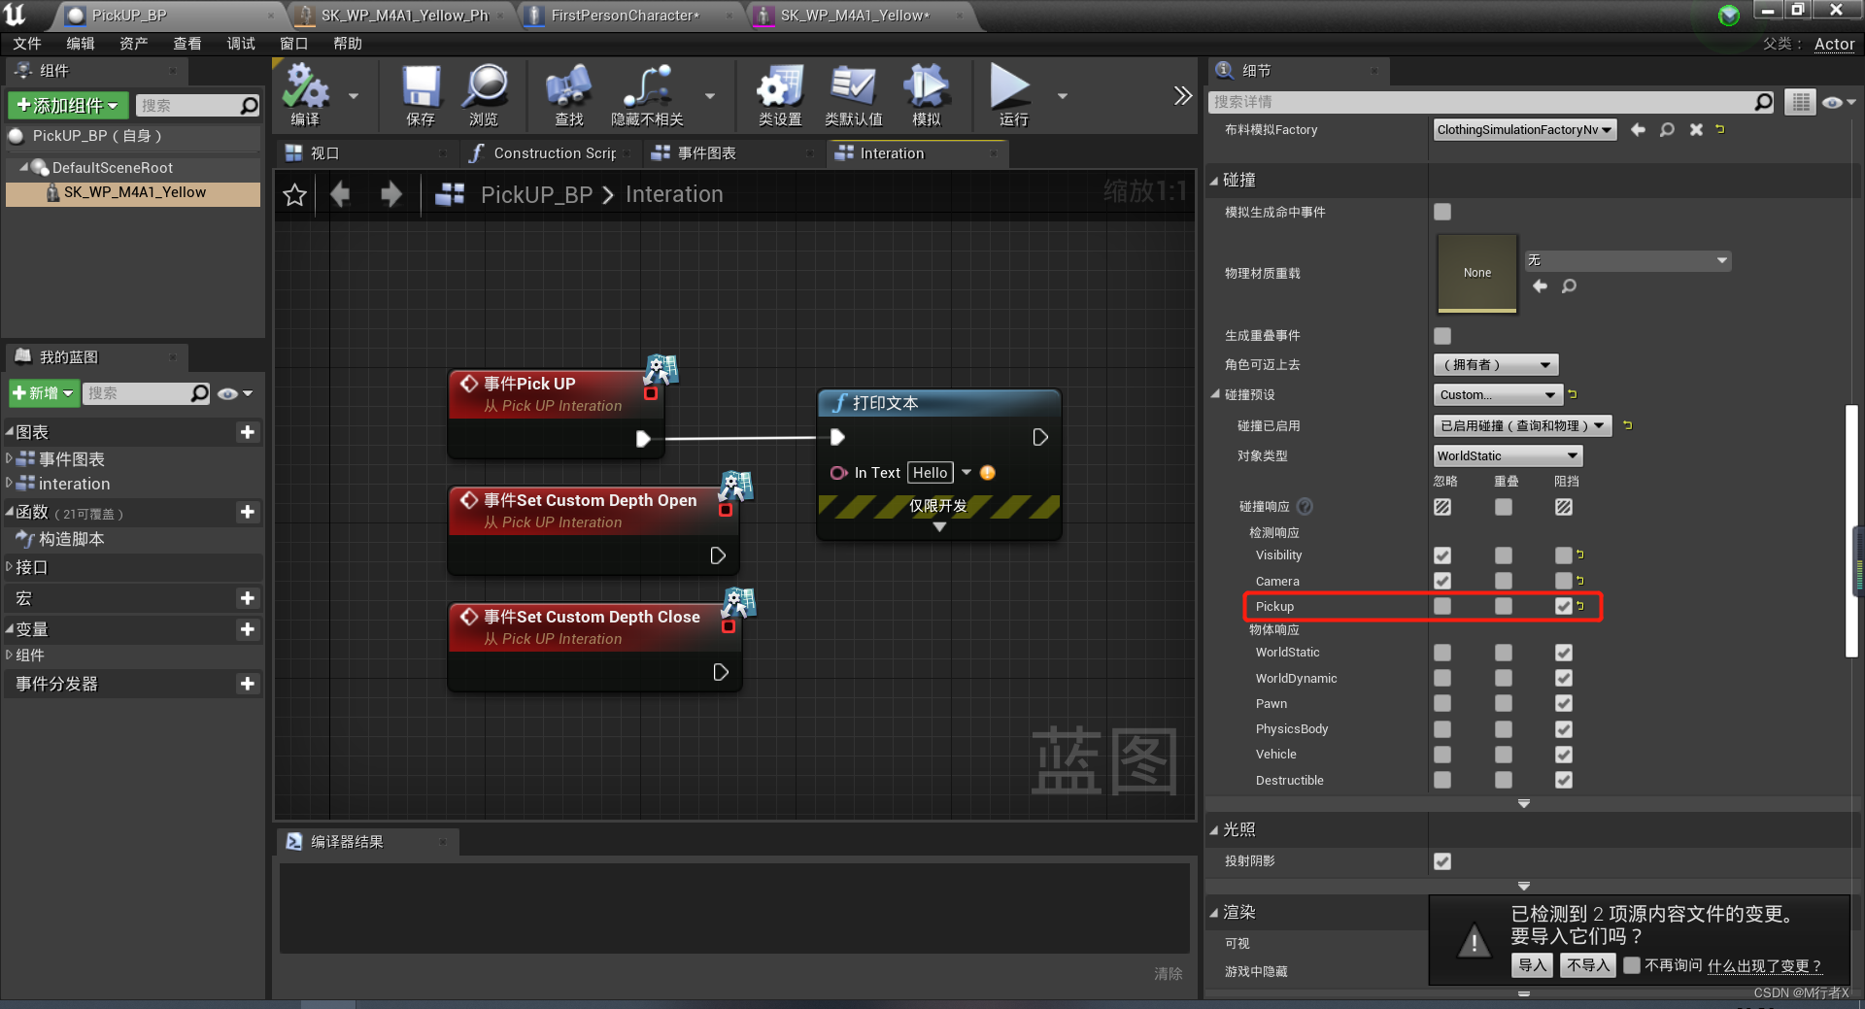Toggle 生成重叠事件 checkbox
1865x1009 pixels.
(x=1442, y=336)
